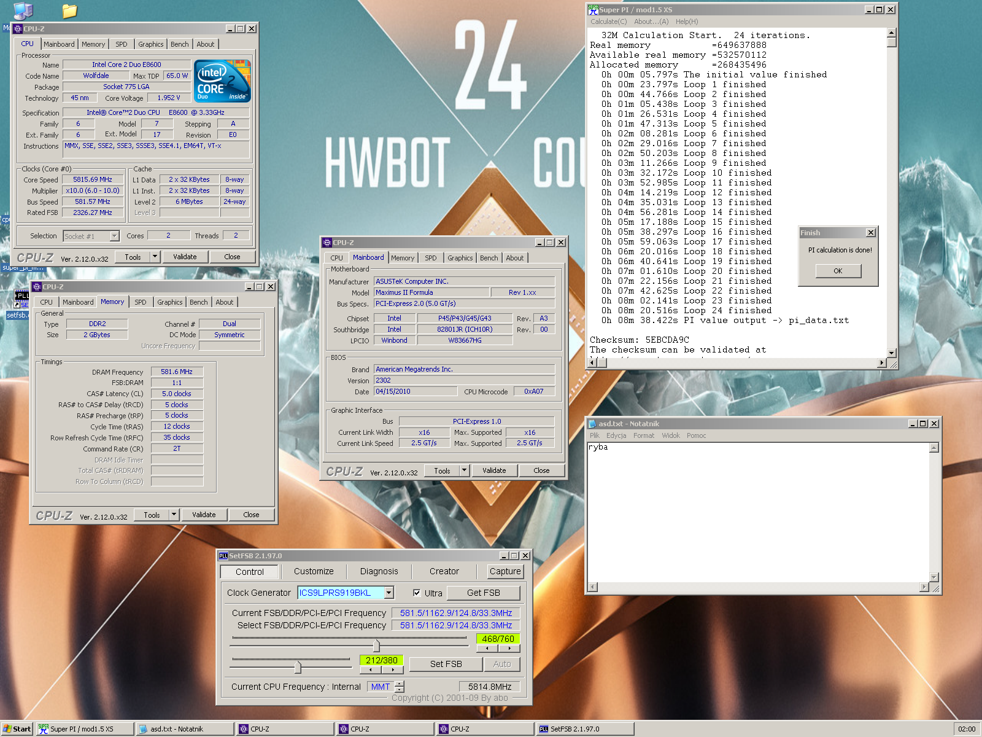
Task: Switch to SetFSB 2.1.97.0 in the taskbar
Action: (585, 729)
